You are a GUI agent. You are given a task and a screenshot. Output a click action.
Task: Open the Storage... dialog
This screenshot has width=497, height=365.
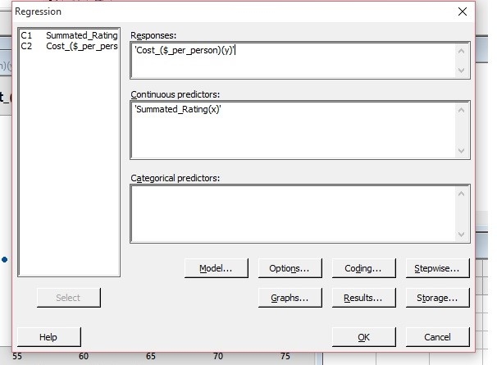click(437, 298)
